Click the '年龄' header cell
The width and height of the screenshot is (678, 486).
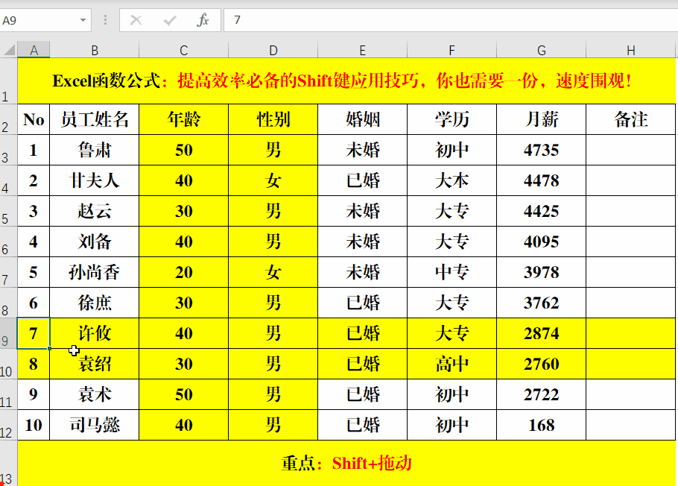click(184, 119)
